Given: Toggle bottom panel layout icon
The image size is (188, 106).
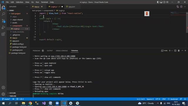Looking at the screenshot, I should (x=161, y=2).
